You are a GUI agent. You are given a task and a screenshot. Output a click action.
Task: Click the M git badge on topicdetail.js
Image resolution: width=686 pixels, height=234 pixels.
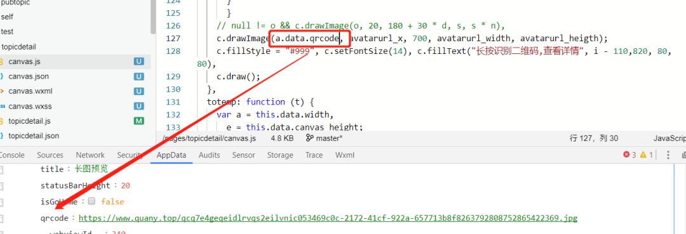point(138,121)
